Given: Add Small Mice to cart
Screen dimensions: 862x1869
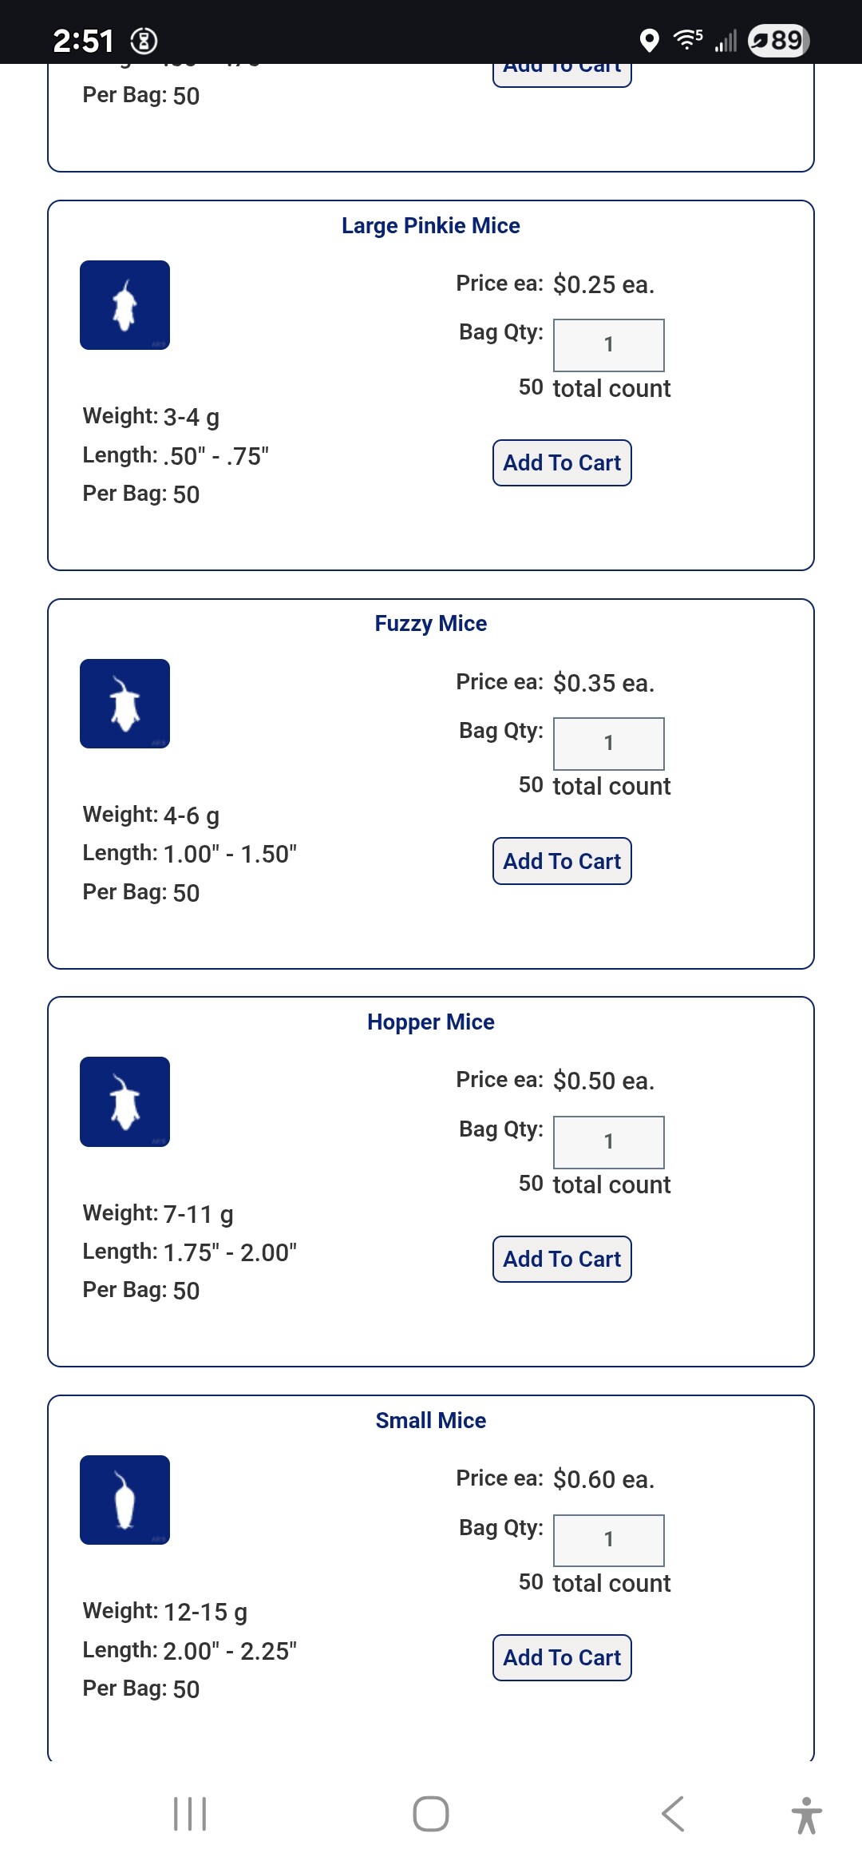Looking at the screenshot, I should 562,1657.
